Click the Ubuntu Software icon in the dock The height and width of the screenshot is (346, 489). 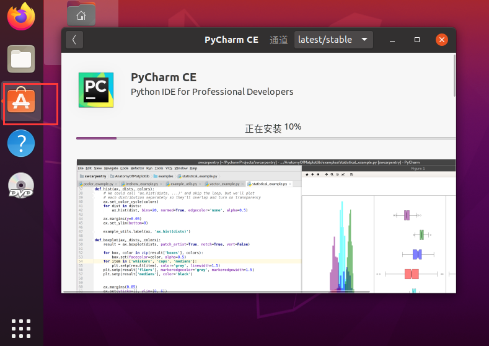pos(21,100)
